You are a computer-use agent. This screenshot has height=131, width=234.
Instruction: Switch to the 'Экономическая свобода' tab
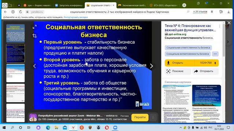132,5
